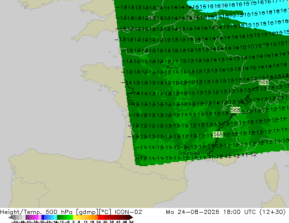This screenshot has width=289, height=223.
Task: Click the Paris city label
Action: [172, 67]
